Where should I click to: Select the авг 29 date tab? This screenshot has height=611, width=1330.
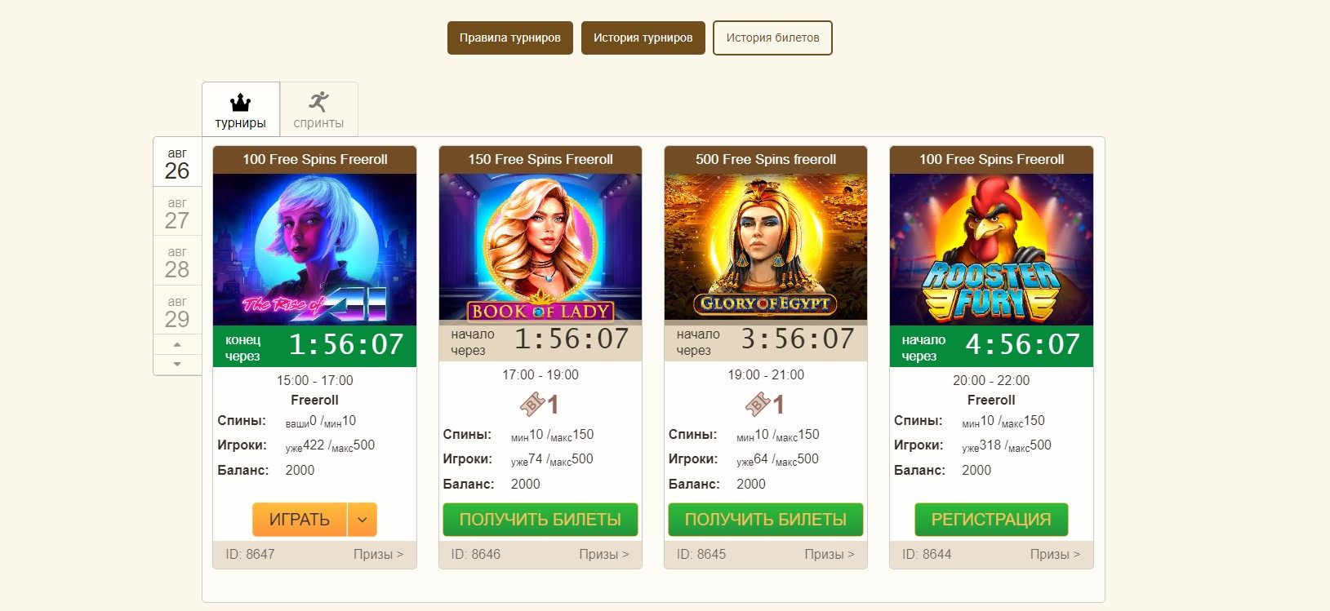tap(177, 310)
